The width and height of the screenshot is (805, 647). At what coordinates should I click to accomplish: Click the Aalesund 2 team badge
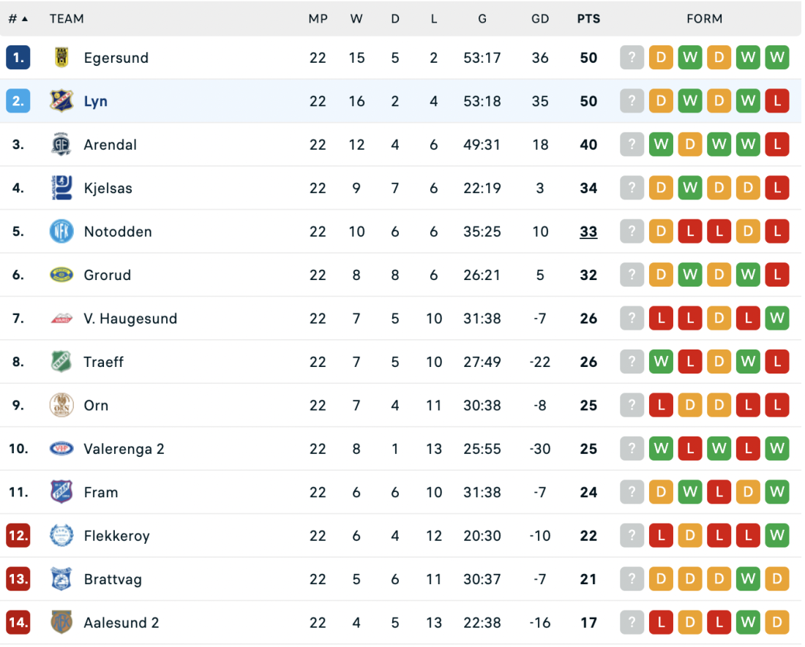coord(61,623)
